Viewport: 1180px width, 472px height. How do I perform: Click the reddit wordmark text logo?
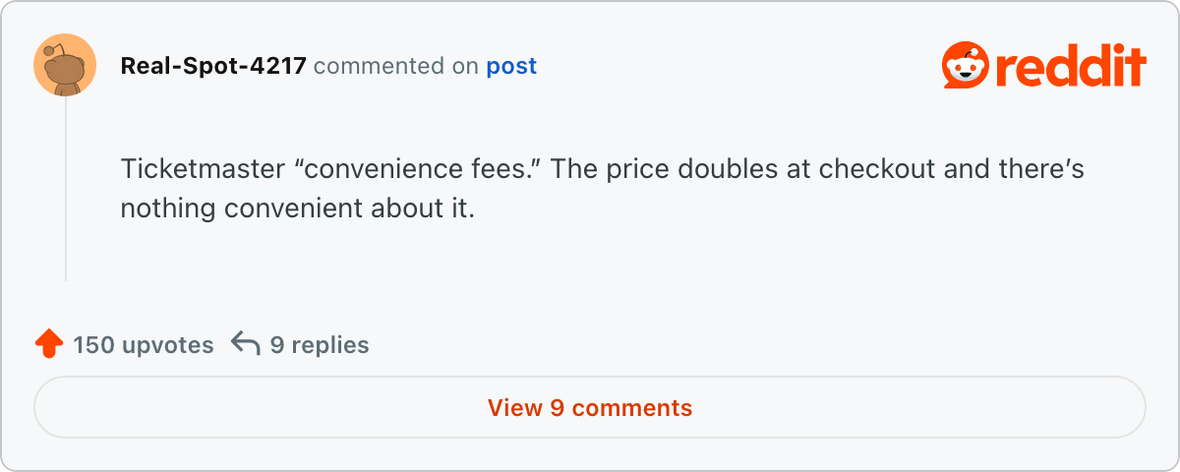click(x=1070, y=67)
